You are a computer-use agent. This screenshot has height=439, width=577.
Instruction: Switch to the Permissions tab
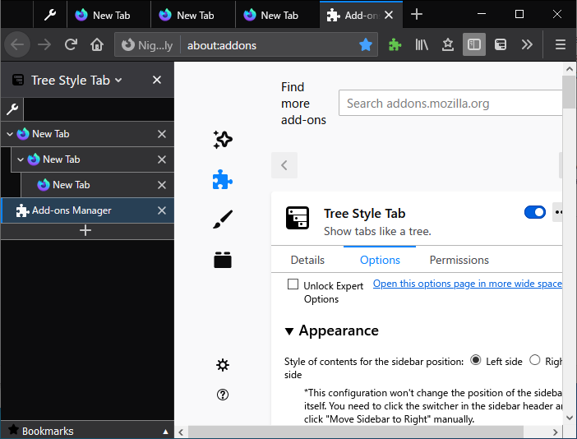(459, 260)
